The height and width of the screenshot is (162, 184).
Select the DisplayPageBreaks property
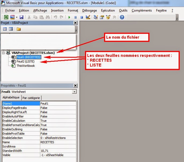[x=21, y=108]
